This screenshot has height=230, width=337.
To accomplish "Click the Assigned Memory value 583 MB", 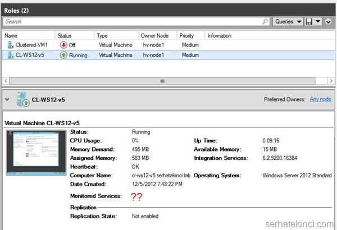I will (140, 158).
